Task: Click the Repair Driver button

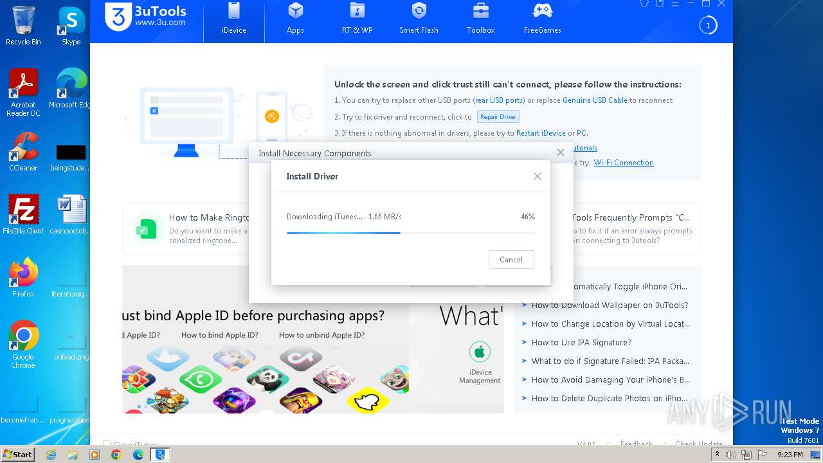Action: pyautogui.click(x=498, y=117)
